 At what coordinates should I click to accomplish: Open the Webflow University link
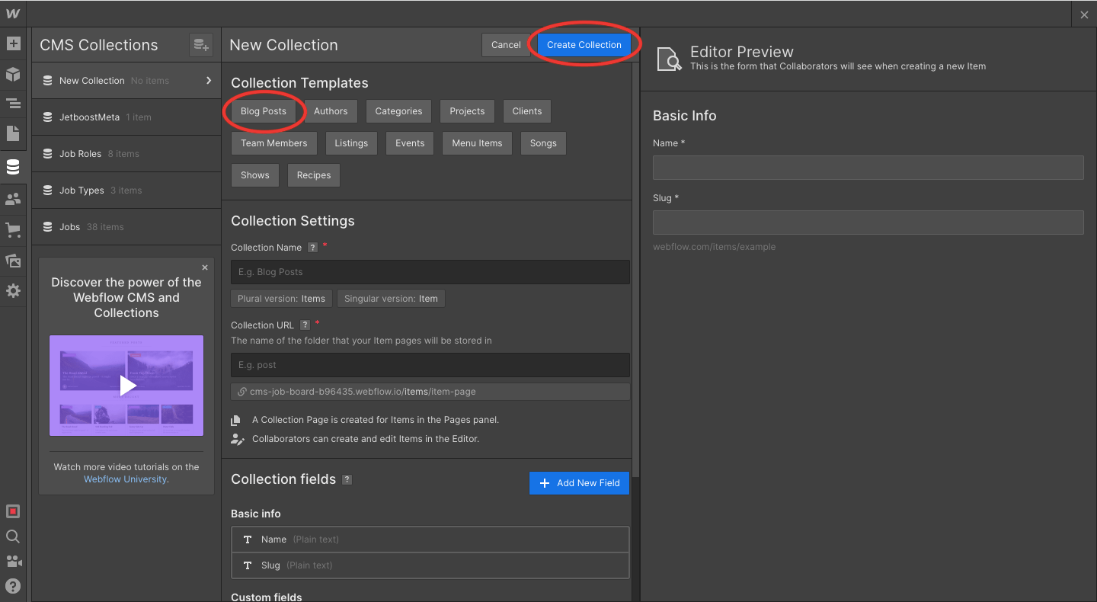click(125, 479)
